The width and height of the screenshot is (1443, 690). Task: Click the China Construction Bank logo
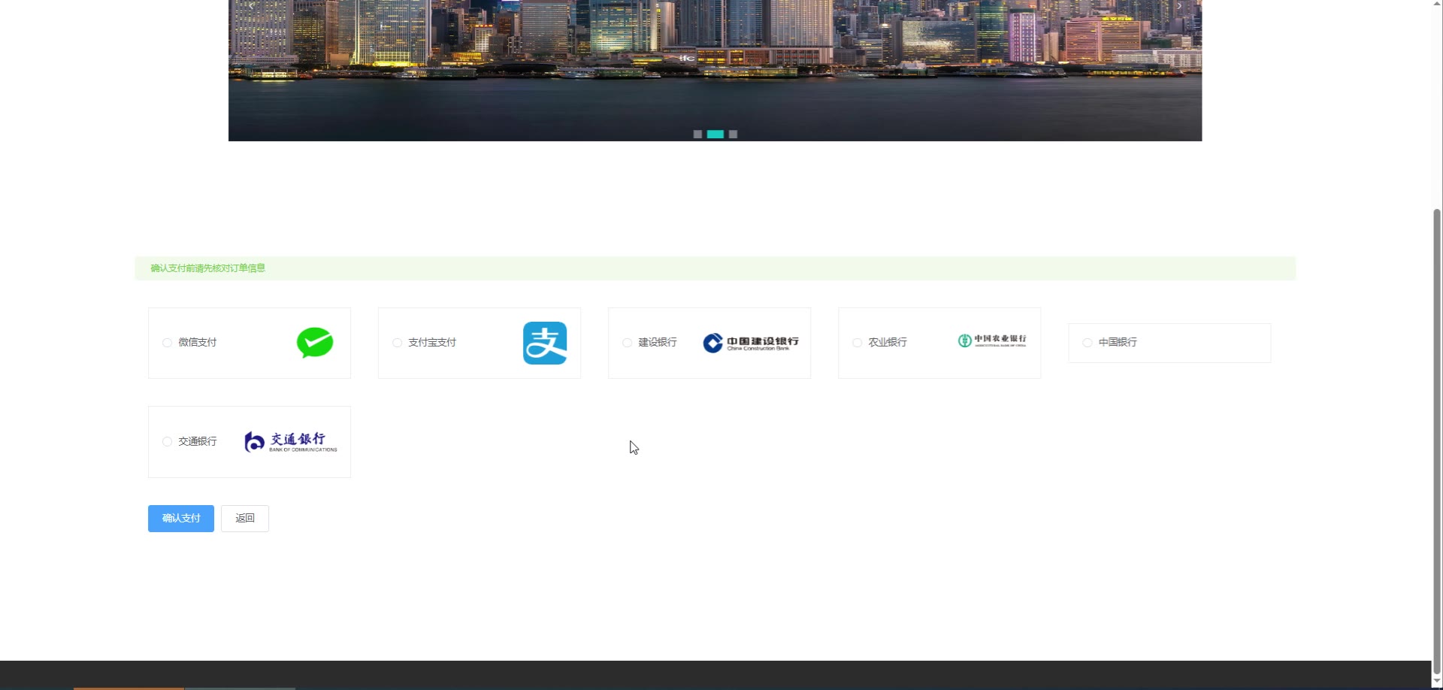point(751,343)
